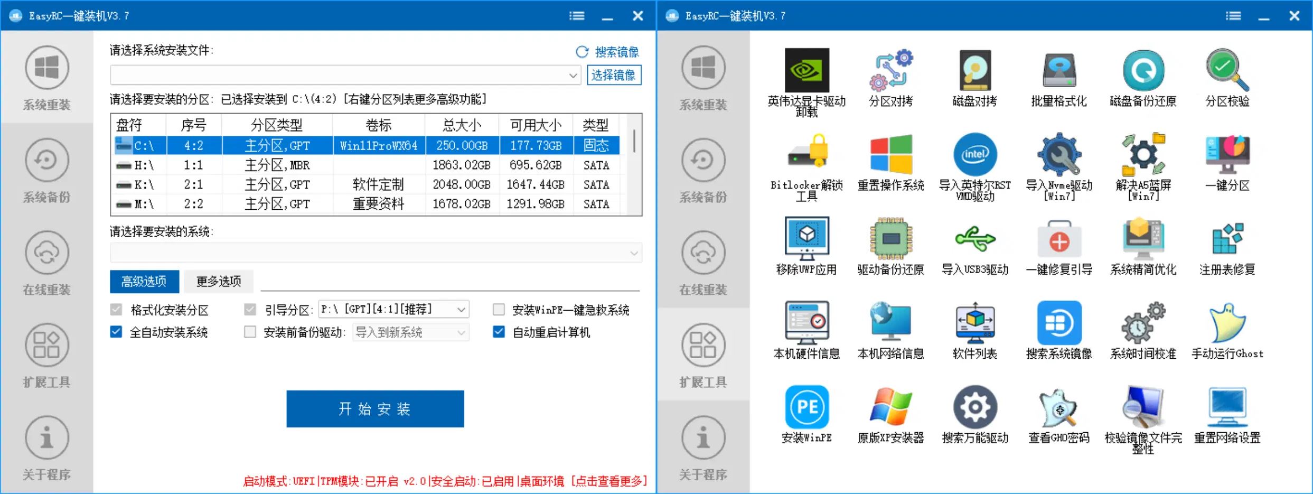Expand the 引导分区 dropdown
Image resolution: width=1313 pixels, height=494 pixels.
(462, 309)
